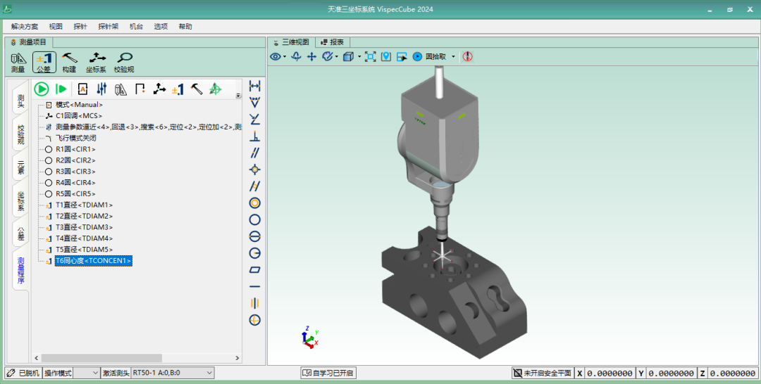Switch to the 报表 tab
The image size is (761, 384).
pos(333,42)
